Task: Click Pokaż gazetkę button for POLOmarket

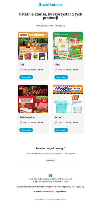Action: point(26,130)
